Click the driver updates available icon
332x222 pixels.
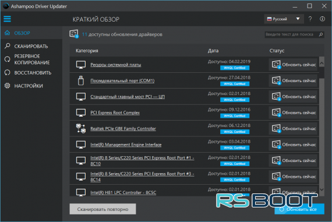[x=74, y=34]
